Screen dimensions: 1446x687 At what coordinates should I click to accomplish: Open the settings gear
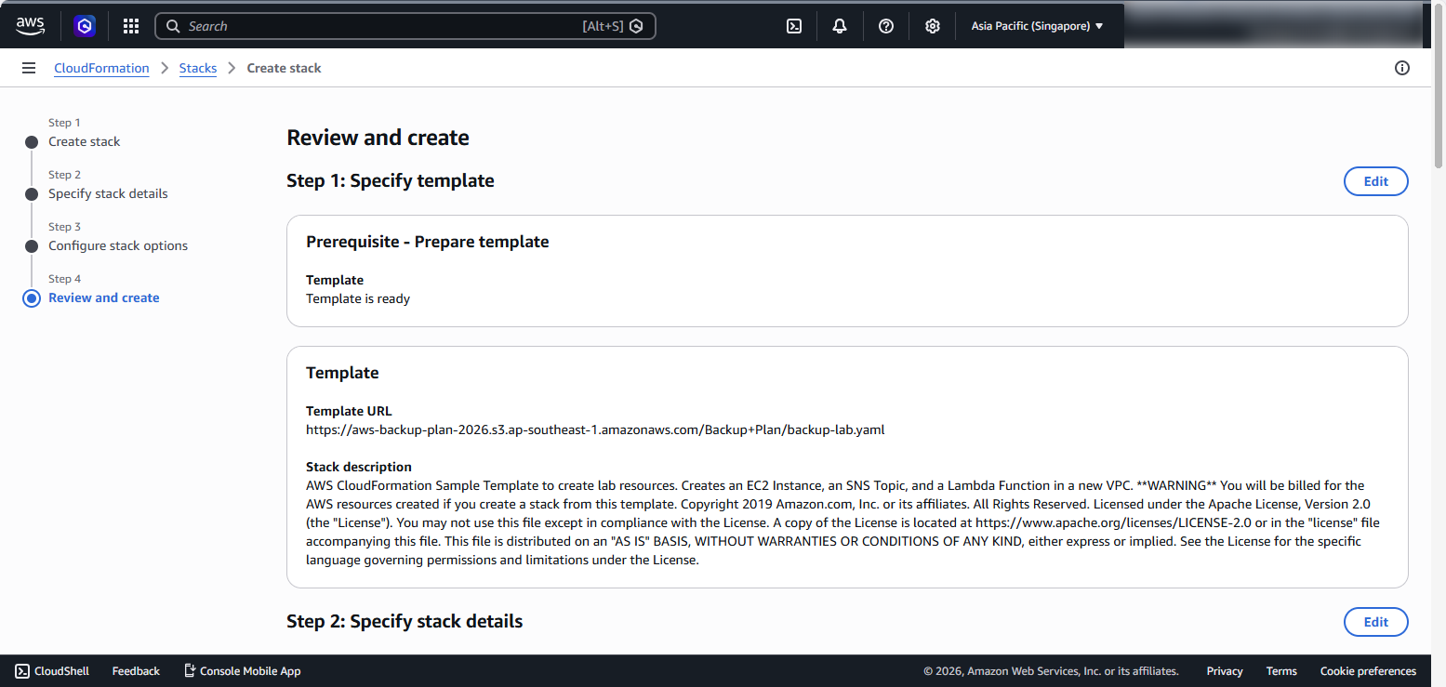click(933, 26)
